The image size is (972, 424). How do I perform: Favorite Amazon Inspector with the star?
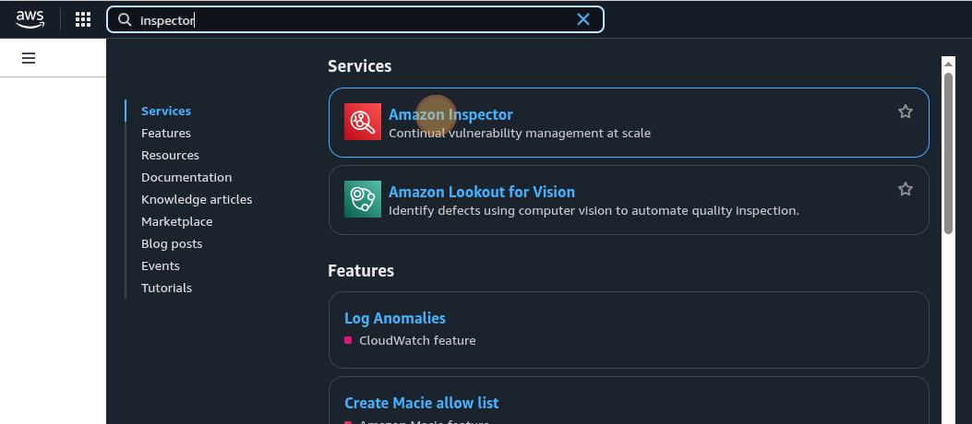[905, 112]
